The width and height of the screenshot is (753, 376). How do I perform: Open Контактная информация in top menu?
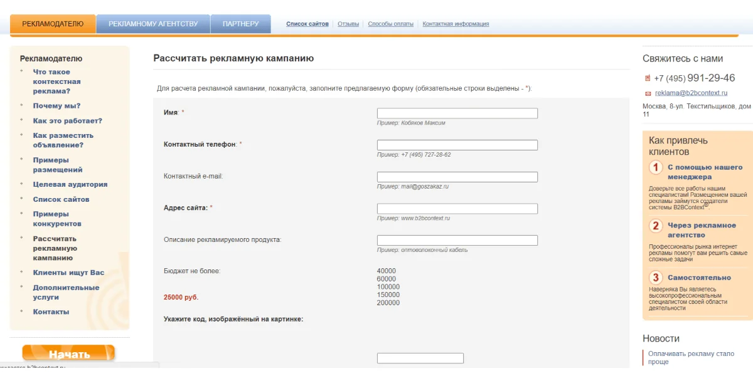pyautogui.click(x=456, y=24)
